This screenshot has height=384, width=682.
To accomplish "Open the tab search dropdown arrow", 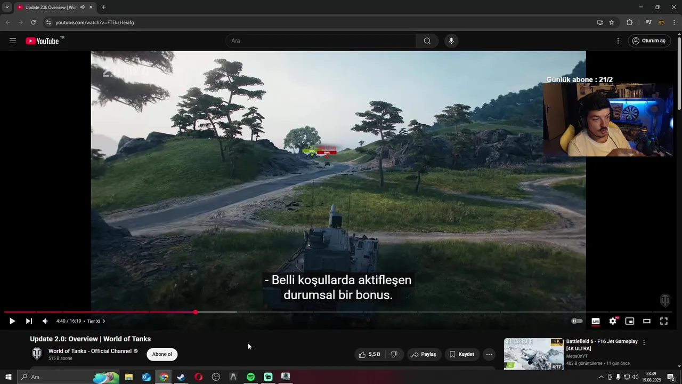I will pyautogui.click(x=7, y=7).
